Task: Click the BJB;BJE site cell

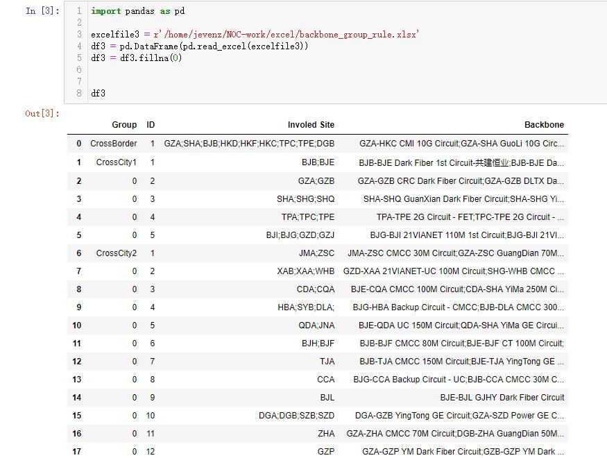Action: (x=318, y=162)
